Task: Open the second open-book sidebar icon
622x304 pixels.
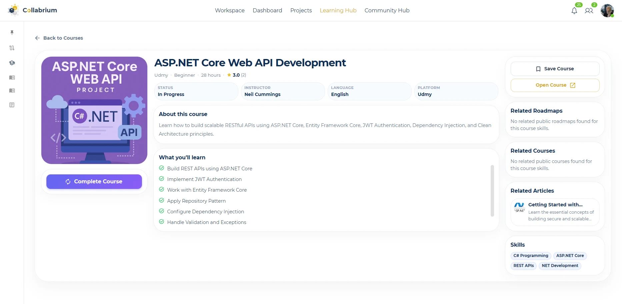Action: coord(12,90)
